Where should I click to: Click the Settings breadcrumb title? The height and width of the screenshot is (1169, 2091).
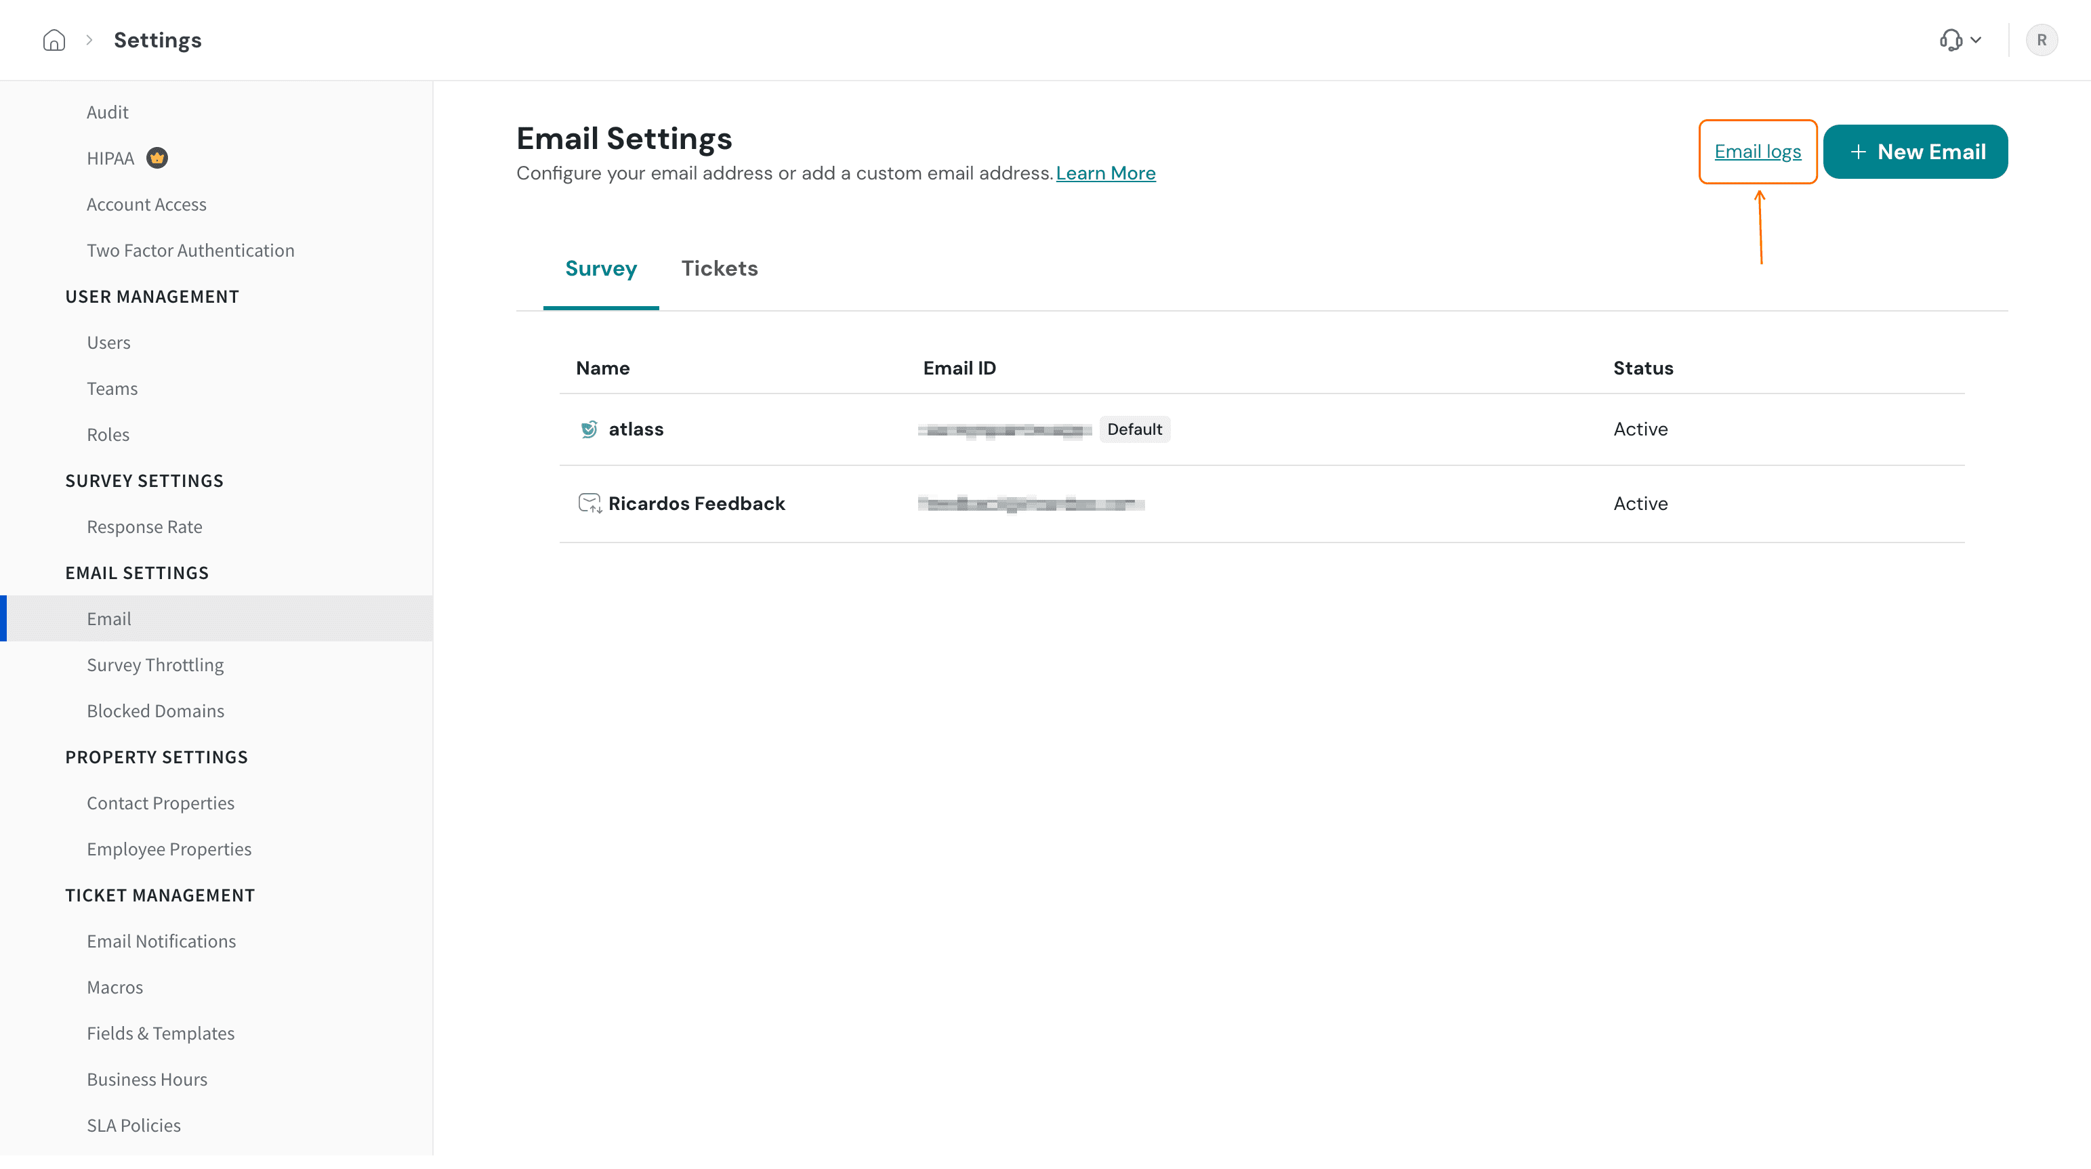[x=157, y=40]
